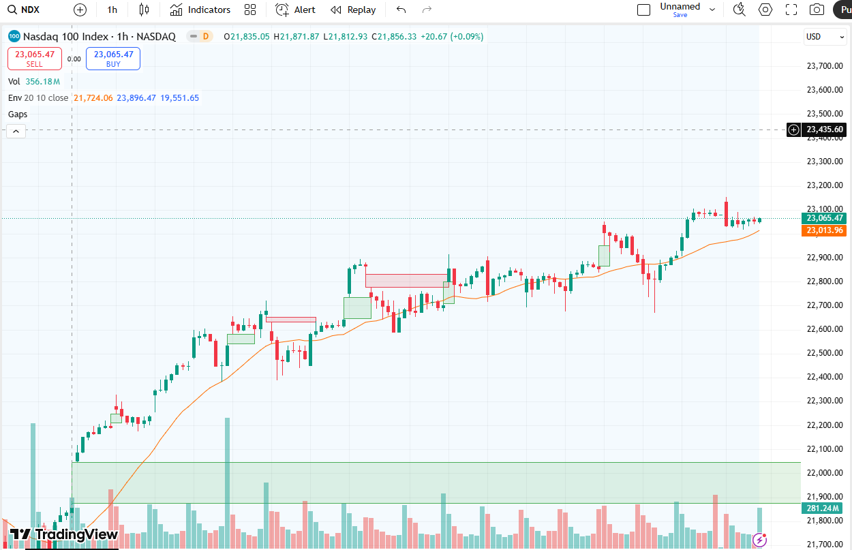Click the open price O21,835.05 value

point(246,37)
